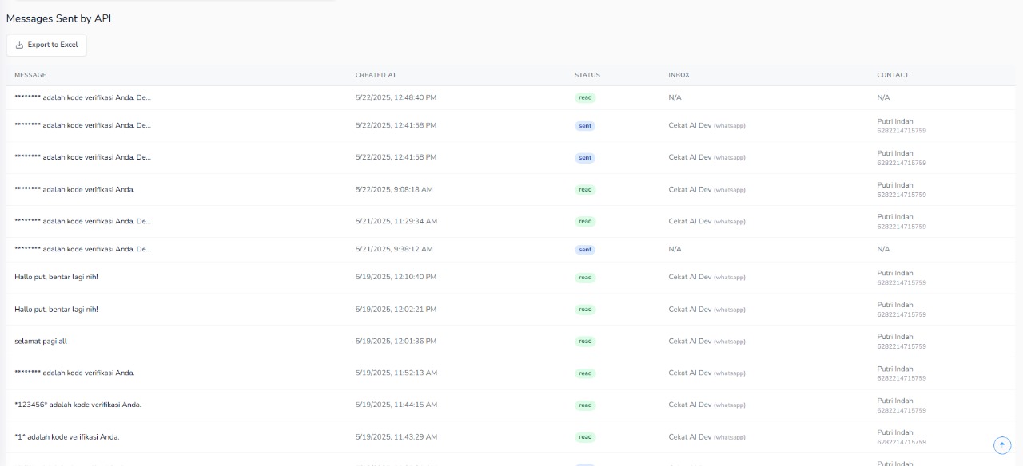Click the scroll-to-top arrow icon

click(1001, 444)
